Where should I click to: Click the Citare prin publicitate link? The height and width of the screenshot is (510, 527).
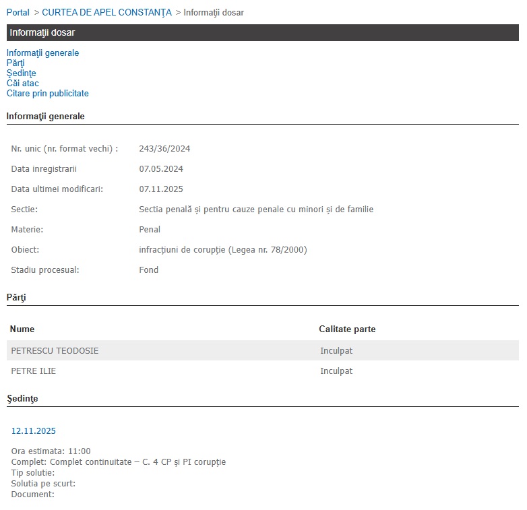click(47, 93)
